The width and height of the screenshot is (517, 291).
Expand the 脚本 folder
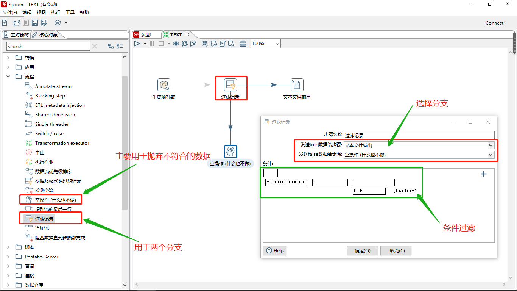[8, 247]
